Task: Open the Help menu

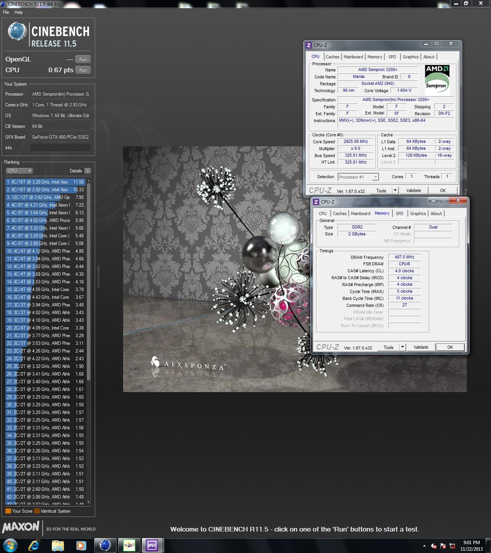Action: pyautogui.click(x=18, y=12)
